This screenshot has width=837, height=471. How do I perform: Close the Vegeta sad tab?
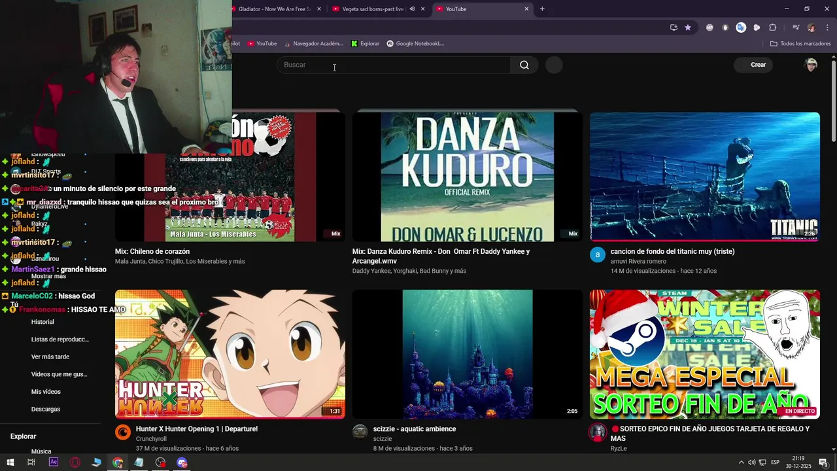click(423, 9)
